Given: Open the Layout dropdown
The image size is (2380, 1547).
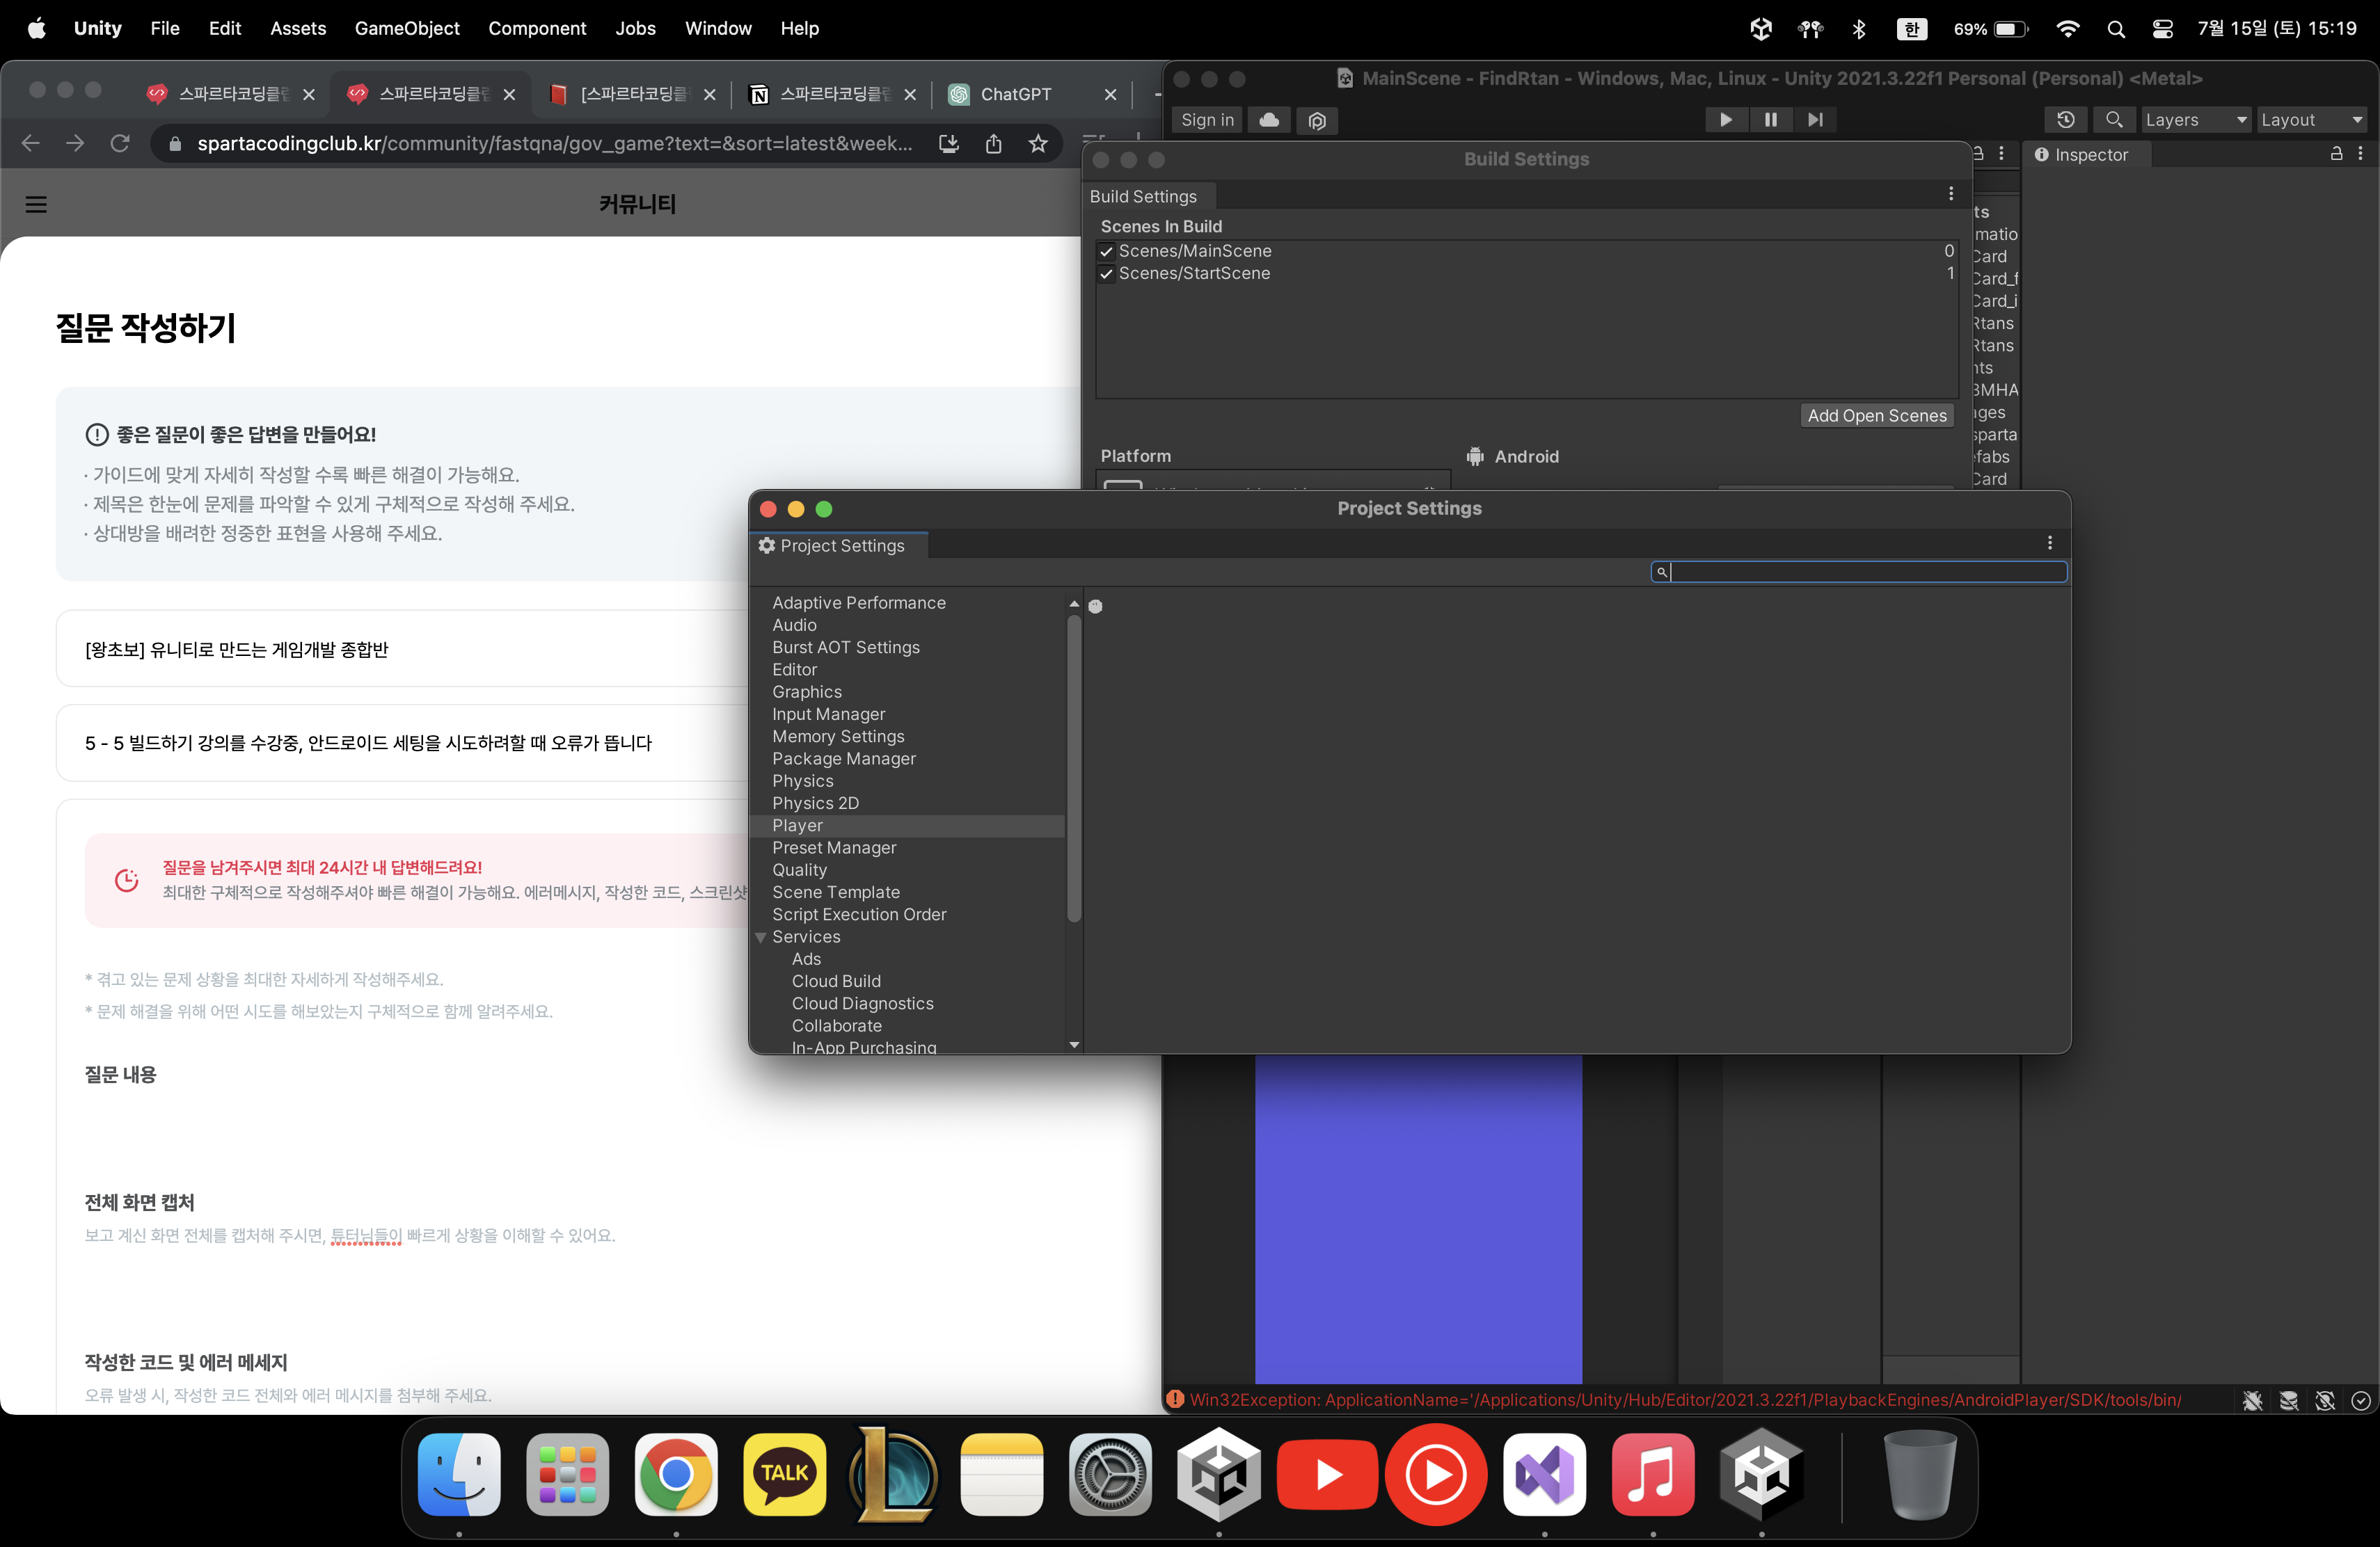Looking at the screenshot, I should [2312, 120].
